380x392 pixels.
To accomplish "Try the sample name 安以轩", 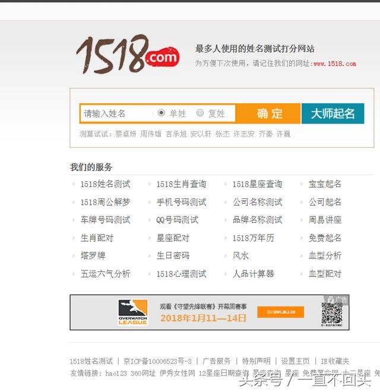I will [x=201, y=134].
